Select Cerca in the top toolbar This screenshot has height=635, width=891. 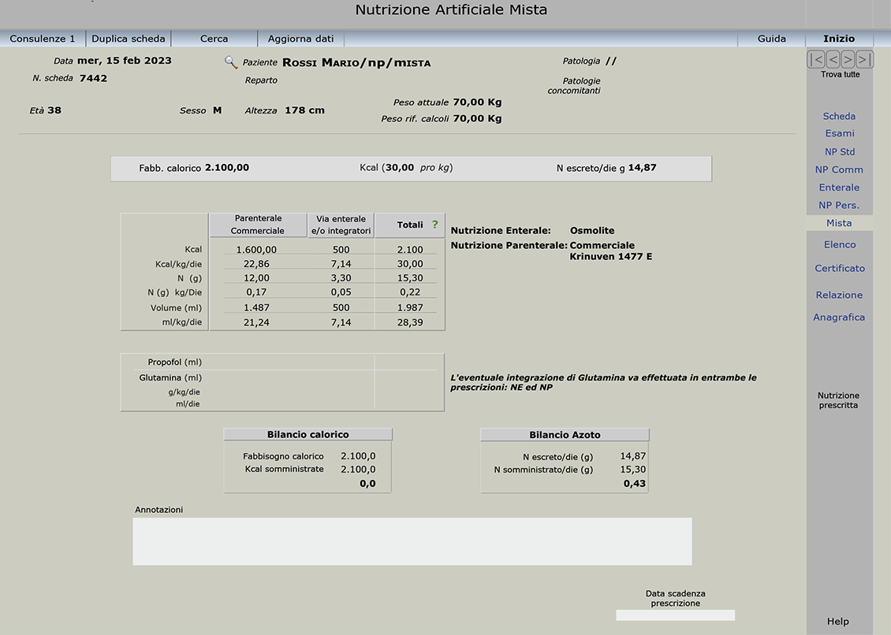pyautogui.click(x=214, y=39)
